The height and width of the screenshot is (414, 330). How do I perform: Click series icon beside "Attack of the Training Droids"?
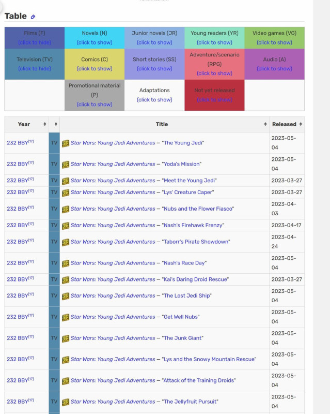click(66, 381)
